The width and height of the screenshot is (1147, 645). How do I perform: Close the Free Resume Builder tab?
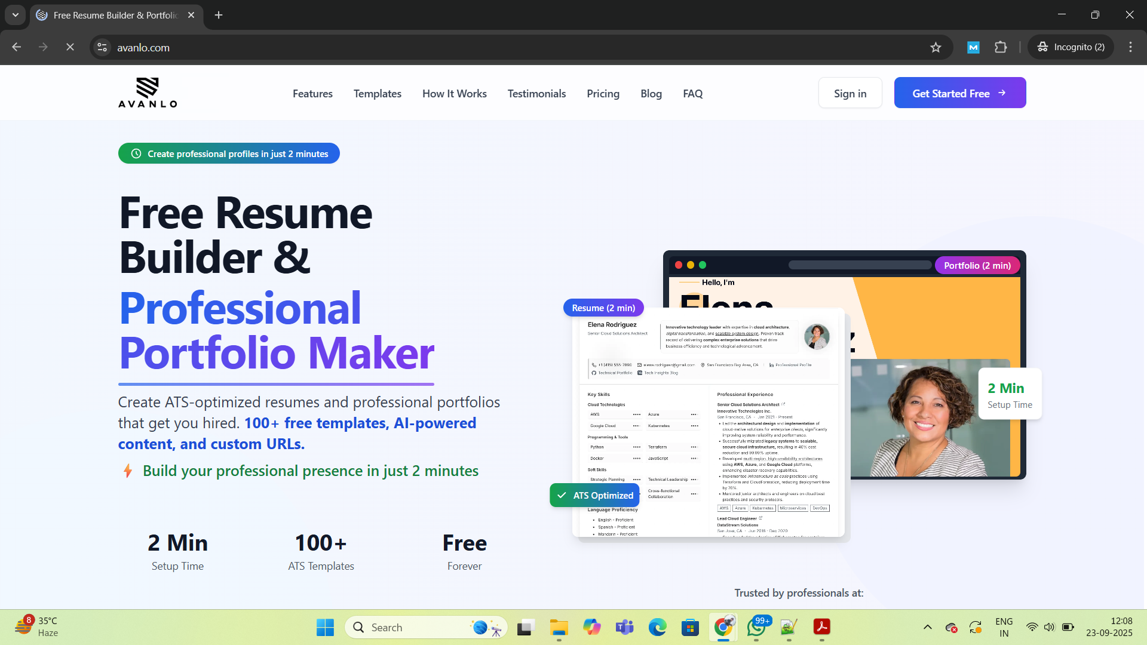[191, 15]
